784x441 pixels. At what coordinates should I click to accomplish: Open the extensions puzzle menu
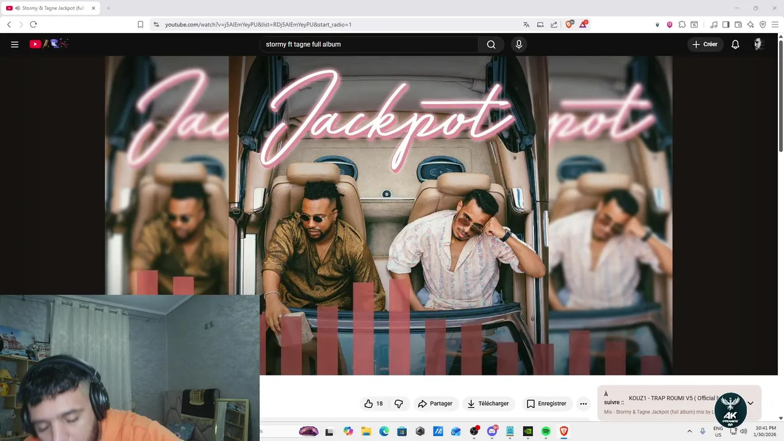(682, 24)
